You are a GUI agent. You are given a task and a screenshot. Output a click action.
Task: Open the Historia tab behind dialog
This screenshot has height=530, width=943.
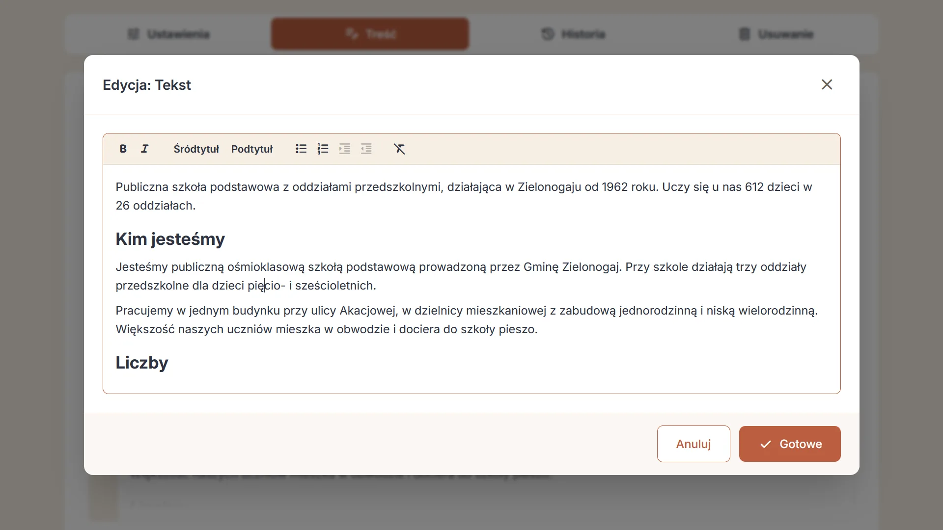click(x=573, y=34)
